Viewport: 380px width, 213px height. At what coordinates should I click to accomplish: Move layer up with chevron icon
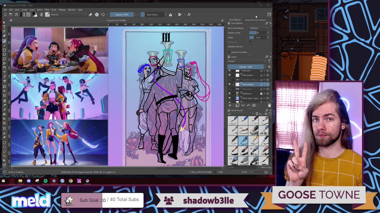click(x=249, y=105)
